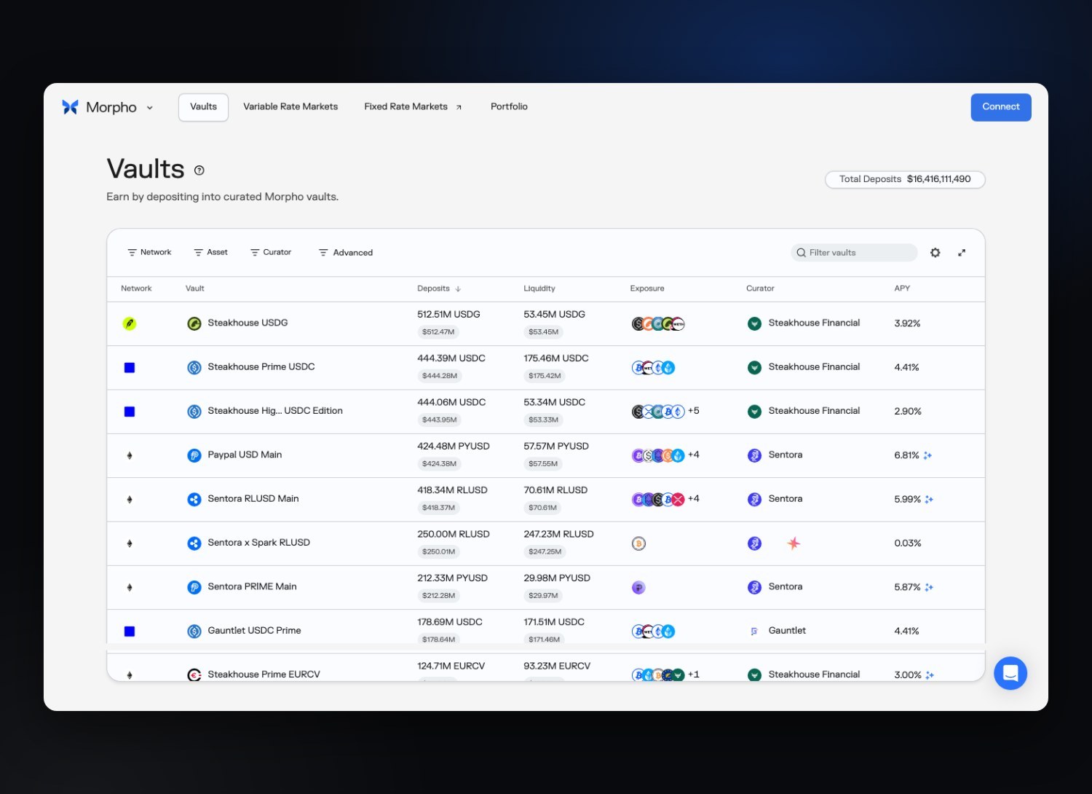Viewport: 1092px width, 794px height.
Task: Click the Total Deposits $16,416,111,490 badge
Action: (x=905, y=179)
